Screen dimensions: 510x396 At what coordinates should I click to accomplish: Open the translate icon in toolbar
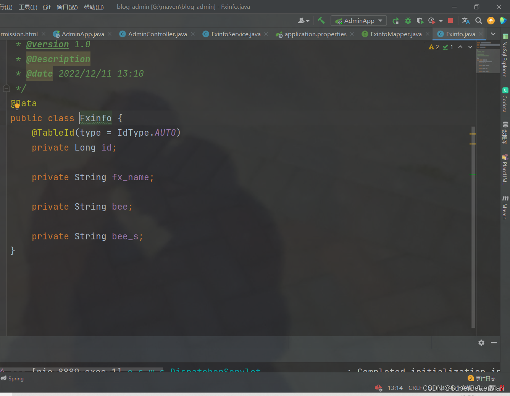click(466, 21)
